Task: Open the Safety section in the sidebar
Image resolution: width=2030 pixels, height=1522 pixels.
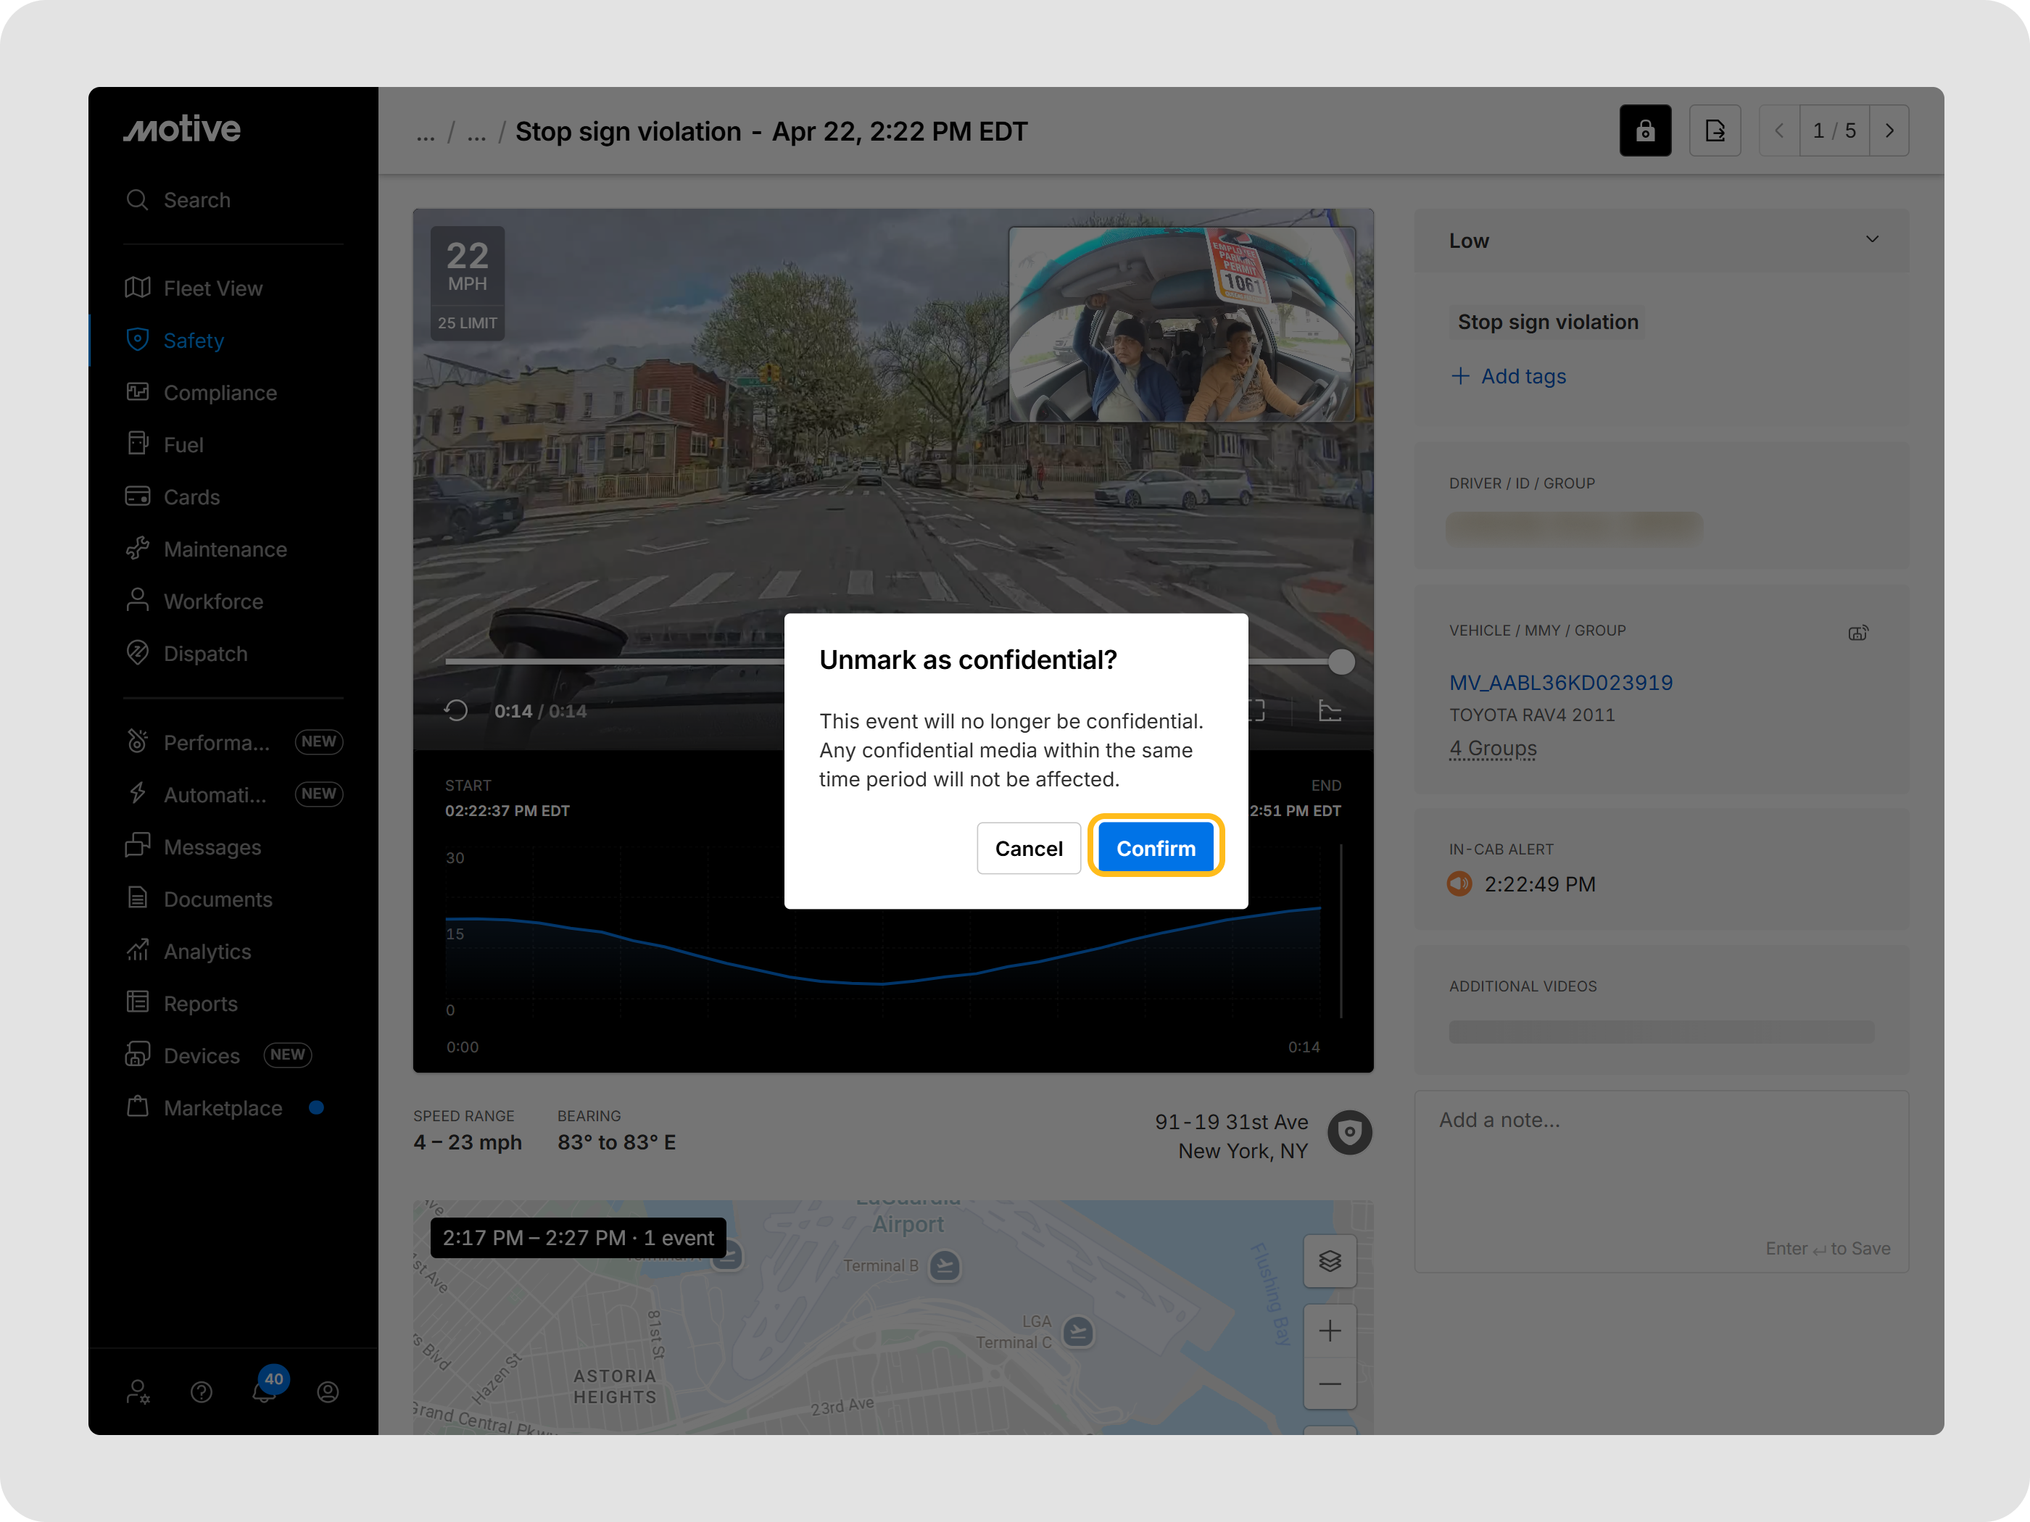Action: [194, 341]
